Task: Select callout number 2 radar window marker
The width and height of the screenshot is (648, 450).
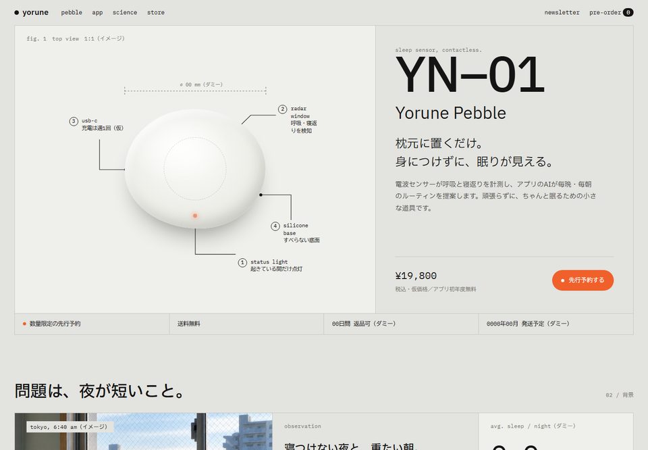Action: coord(283,109)
